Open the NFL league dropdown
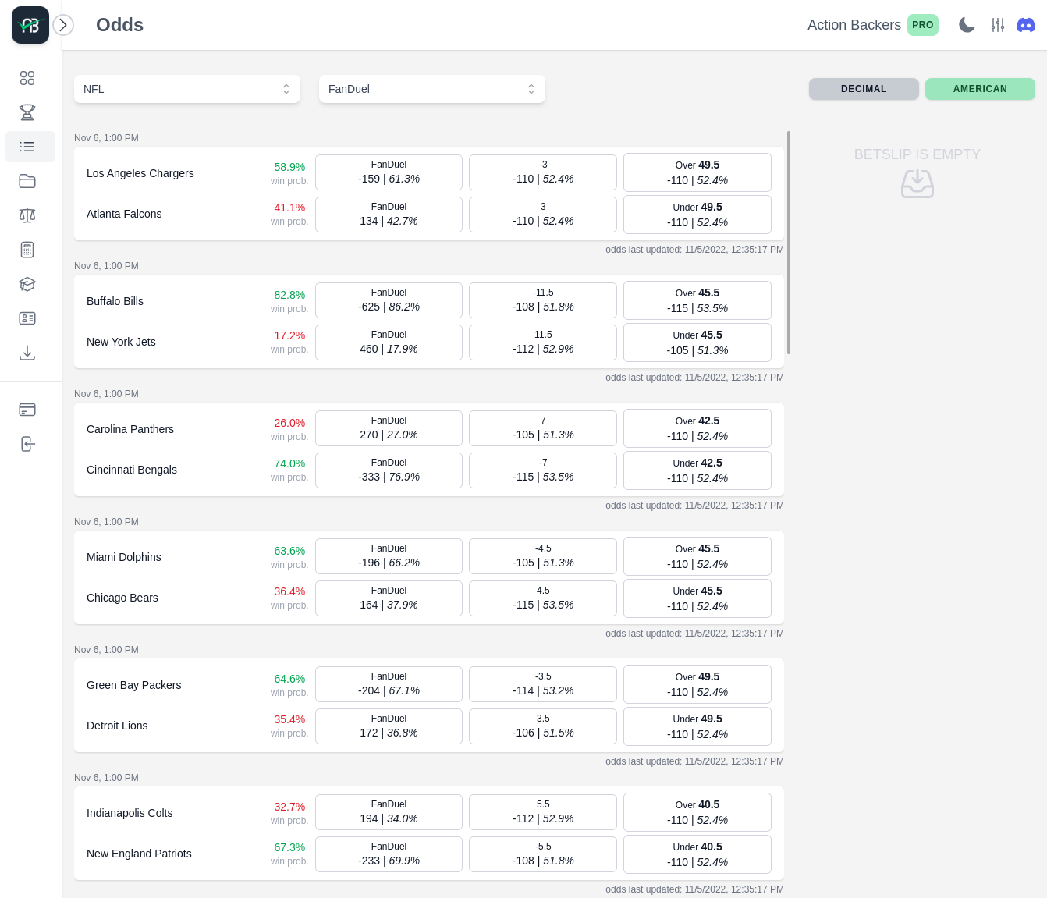 pyautogui.click(x=187, y=89)
